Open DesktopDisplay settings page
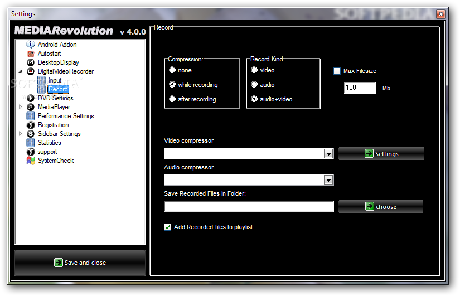 click(59, 62)
